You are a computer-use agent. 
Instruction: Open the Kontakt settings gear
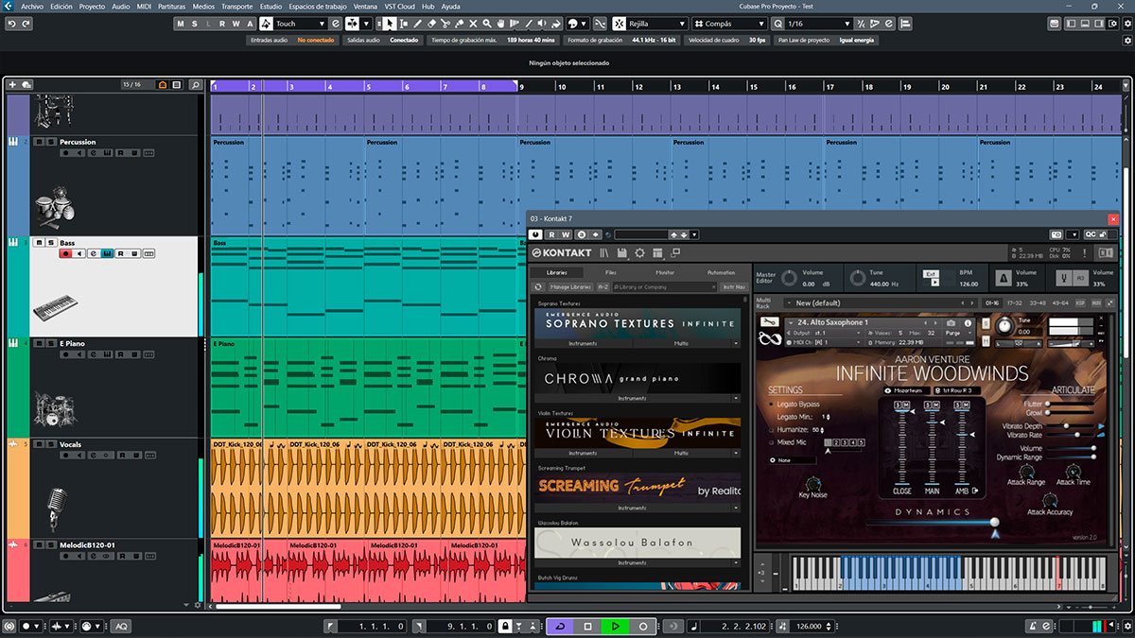[x=639, y=253]
